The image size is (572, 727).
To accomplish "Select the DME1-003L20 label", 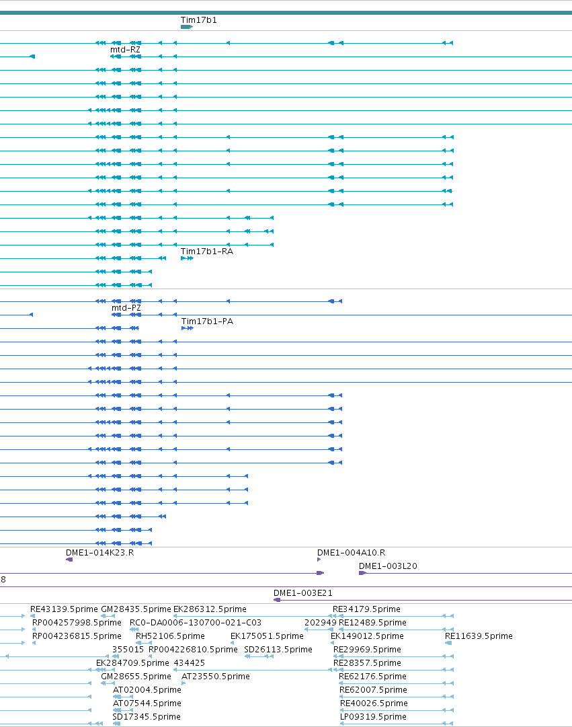I will click(x=388, y=566).
